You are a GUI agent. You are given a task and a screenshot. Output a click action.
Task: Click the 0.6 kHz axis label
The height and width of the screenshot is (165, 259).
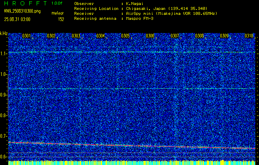click(3, 157)
